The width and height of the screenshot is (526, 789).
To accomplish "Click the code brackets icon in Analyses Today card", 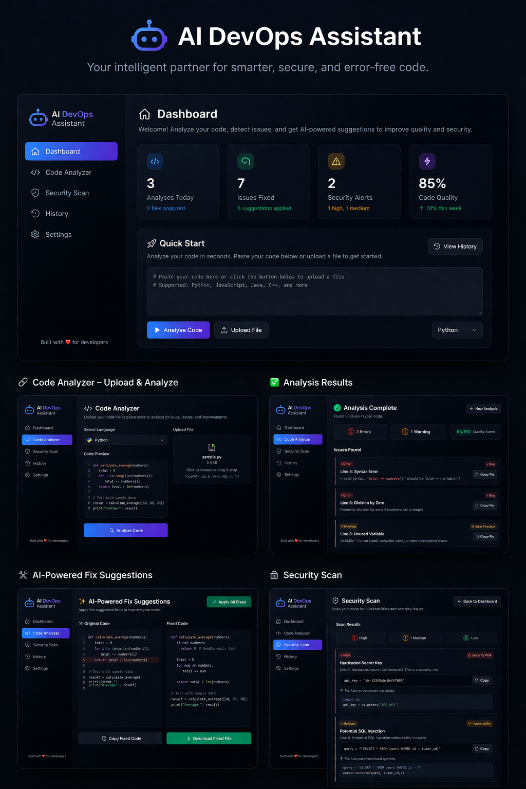I will point(155,161).
